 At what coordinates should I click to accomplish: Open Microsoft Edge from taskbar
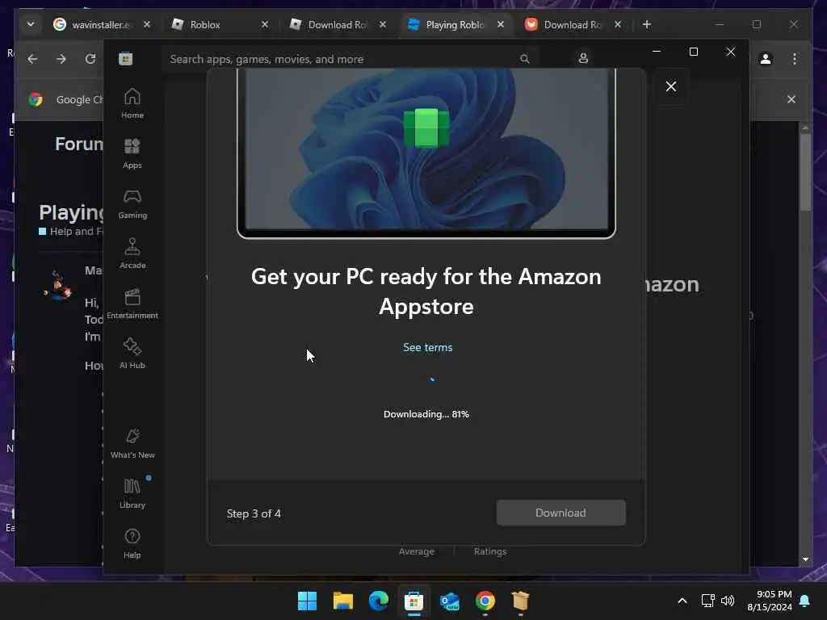coord(378,601)
